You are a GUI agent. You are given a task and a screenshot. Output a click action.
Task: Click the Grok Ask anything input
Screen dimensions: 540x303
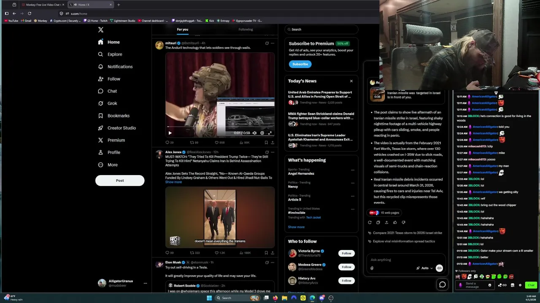pyautogui.click(x=405, y=260)
